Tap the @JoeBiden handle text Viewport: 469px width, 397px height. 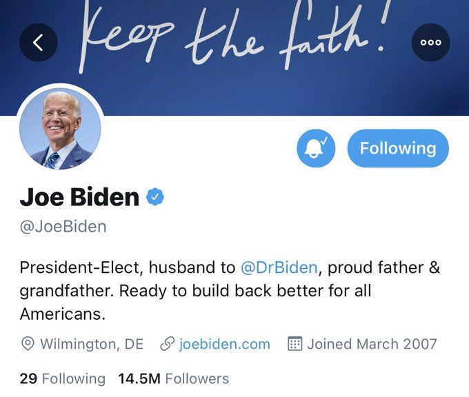point(63,227)
